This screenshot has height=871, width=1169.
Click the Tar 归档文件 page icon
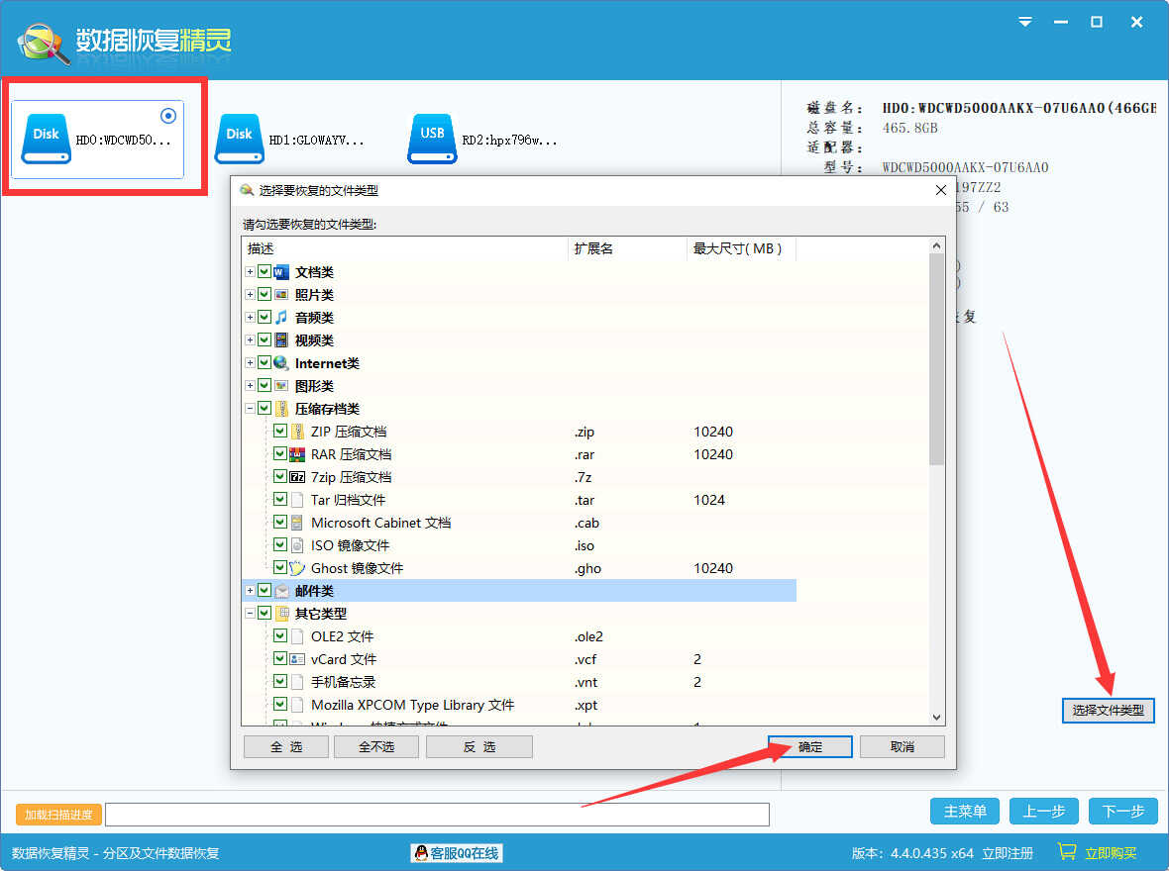click(297, 500)
